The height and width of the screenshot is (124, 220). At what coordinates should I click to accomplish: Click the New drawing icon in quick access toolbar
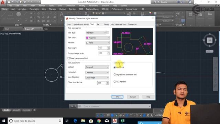(9, 2)
